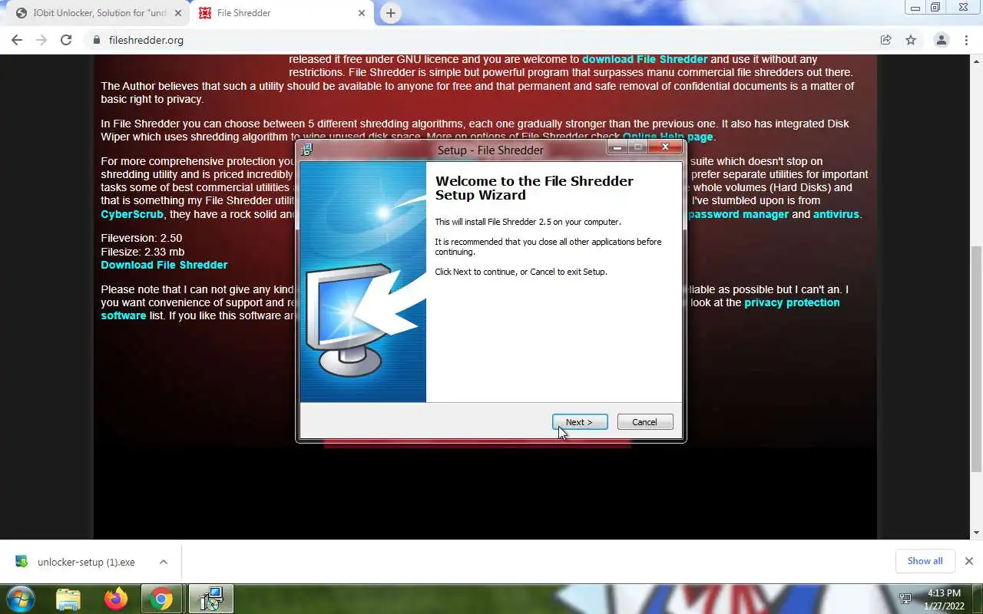The image size is (983, 614).
Task: Open the antivirus link
Action: 836,214
